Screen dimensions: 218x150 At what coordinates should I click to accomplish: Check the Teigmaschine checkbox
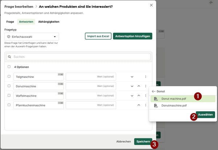point(9,76)
